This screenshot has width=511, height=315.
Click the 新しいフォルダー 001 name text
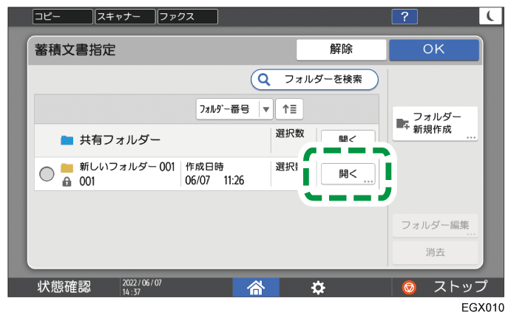coord(127,167)
